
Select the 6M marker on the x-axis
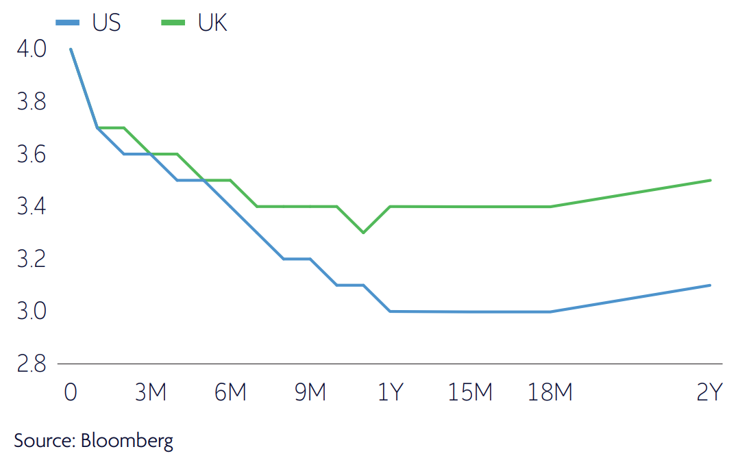(x=230, y=392)
